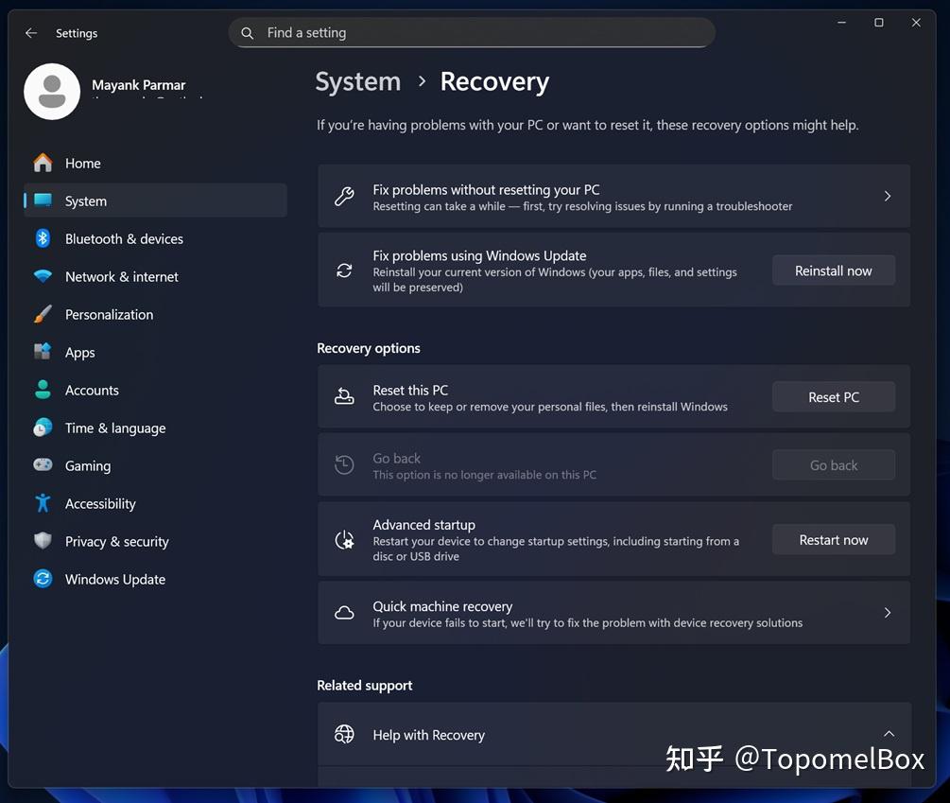The image size is (950, 803).
Task: Click System in the breadcrumb
Action: click(x=358, y=81)
